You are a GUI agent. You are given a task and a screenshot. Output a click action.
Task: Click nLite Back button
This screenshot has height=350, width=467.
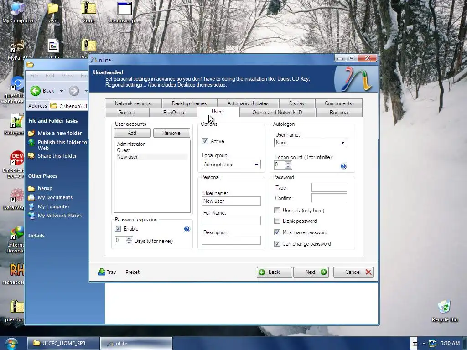274,272
